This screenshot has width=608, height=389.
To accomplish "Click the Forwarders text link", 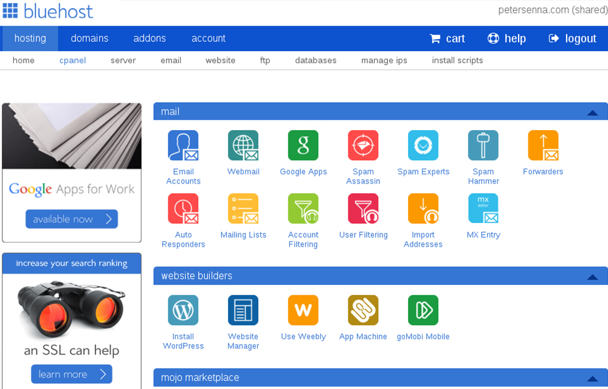I will [543, 171].
